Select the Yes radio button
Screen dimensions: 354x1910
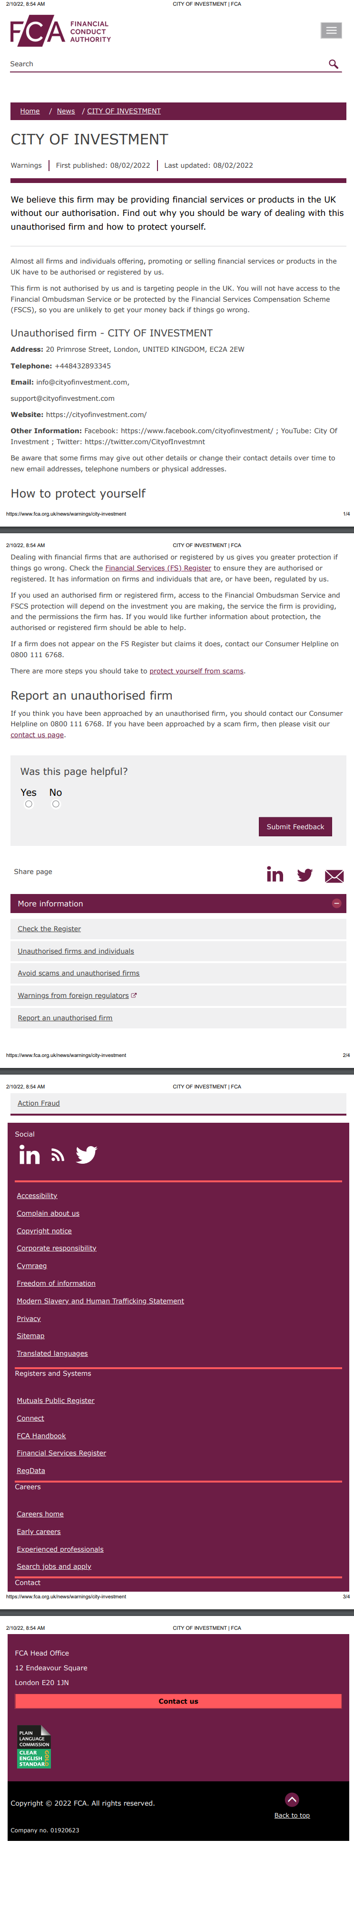coord(29,804)
